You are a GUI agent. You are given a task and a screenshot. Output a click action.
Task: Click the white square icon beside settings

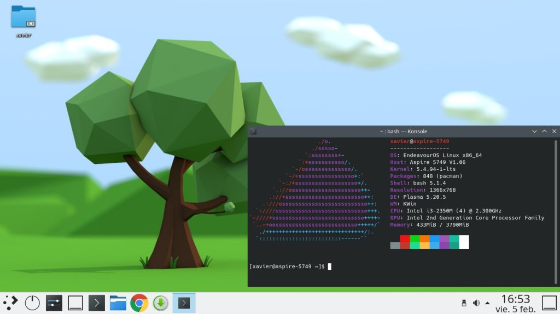(75, 303)
